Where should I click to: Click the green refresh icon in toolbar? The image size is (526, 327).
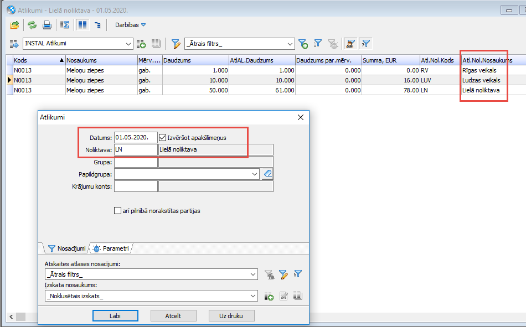(x=32, y=25)
